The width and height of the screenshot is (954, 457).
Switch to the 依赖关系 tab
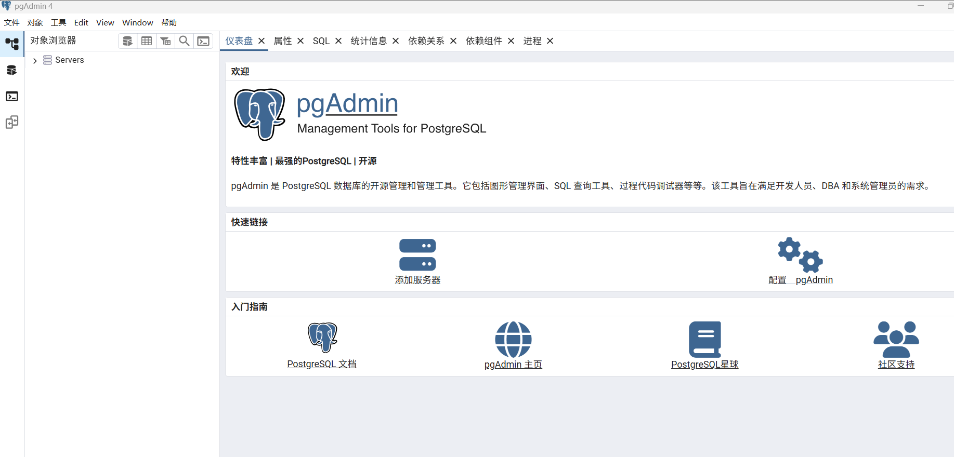tap(426, 41)
